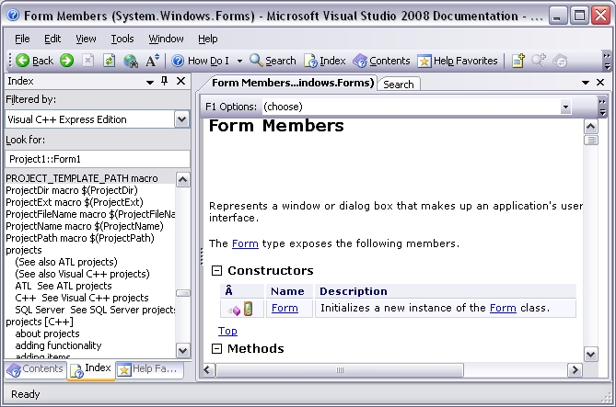
Task: Open Search from the toolbar
Action: 273,61
